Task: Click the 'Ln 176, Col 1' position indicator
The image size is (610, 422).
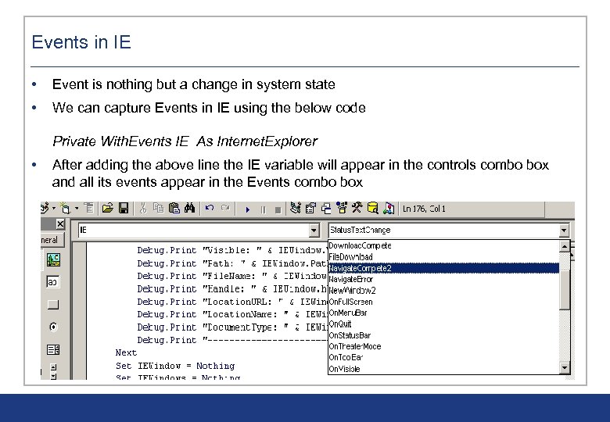Action: coord(424,209)
